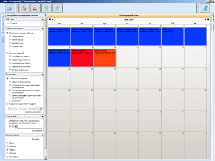Viewport: 215px width, 161px height.
Task: Collapse the Действия section
Action: click(x=43, y=19)
